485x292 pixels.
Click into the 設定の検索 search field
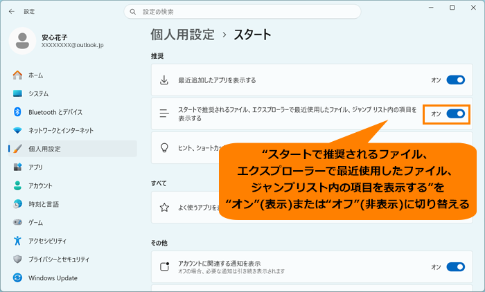(242, 12)
